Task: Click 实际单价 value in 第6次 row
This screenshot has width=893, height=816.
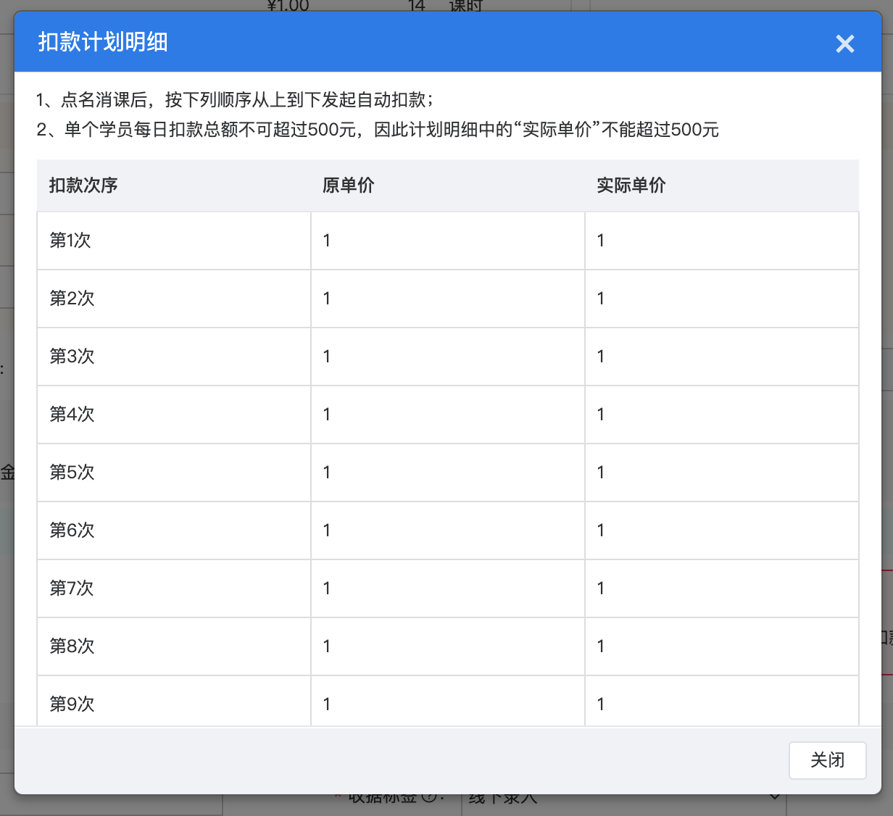Action: point(601,530)
